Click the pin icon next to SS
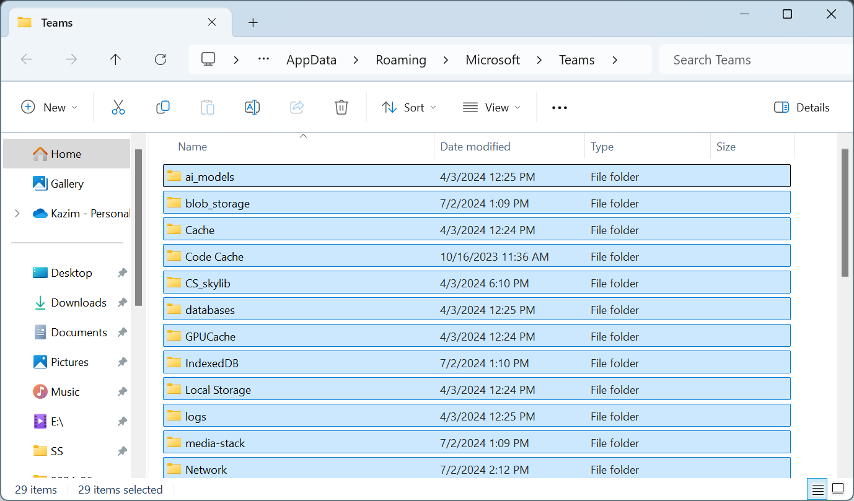The height and width of the screenshot is (501, 854). 123,451
